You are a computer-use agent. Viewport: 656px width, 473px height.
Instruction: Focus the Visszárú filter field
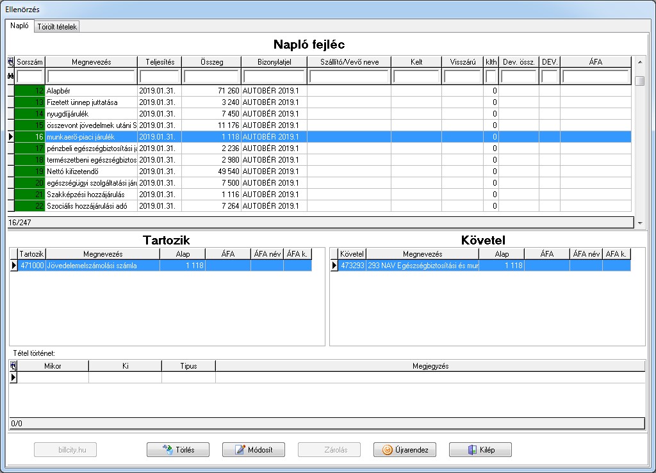[x=463, y=76]
